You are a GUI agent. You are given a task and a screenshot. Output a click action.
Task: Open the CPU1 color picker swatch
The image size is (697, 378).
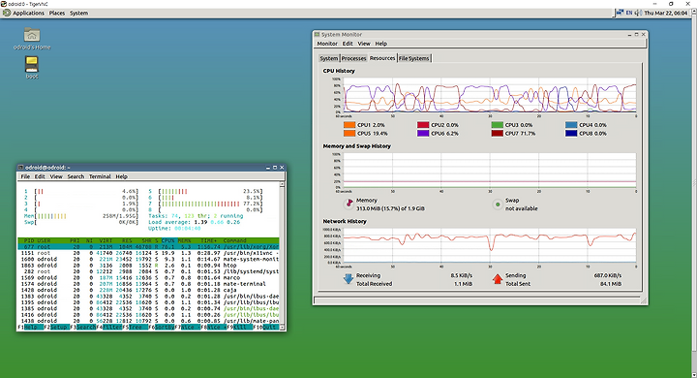coord(349,125)
